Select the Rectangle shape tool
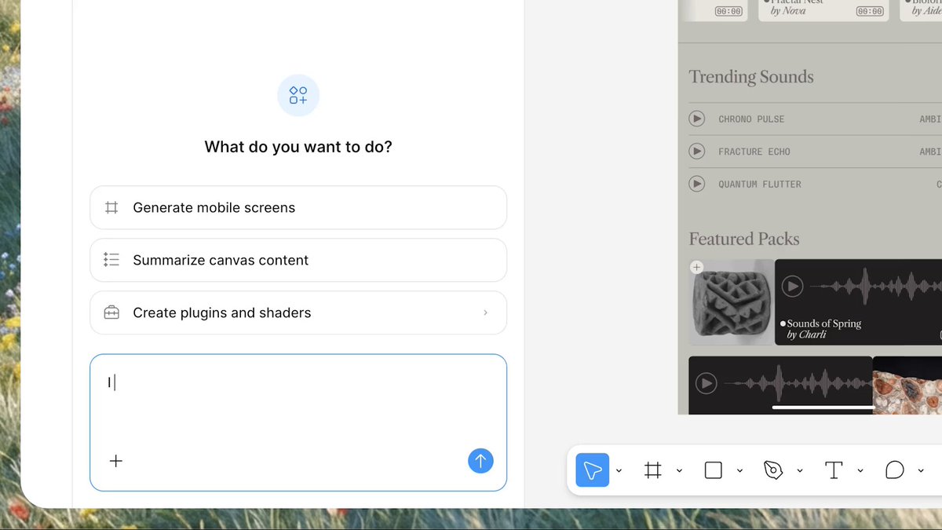 [x=713, y=470]
